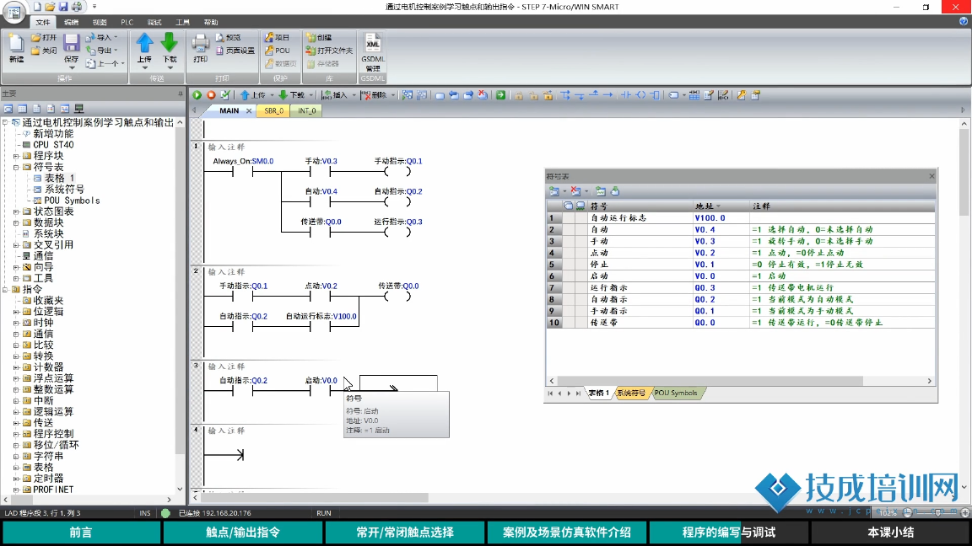Switch to the SBR_0 editor tab
The width and height of the screenshot is (972, 546).
(273, 111)
